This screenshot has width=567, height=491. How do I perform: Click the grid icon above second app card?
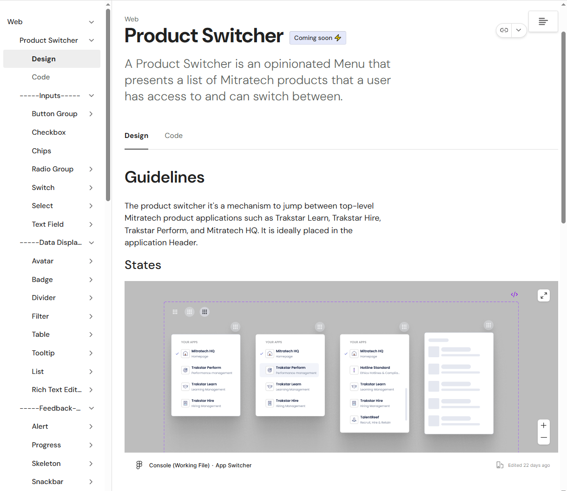[320, 327]
